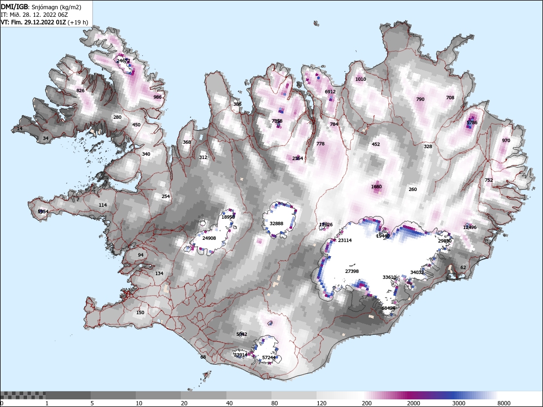Click the snow value 24672 in the Westfjords
This screenshot has width=543, height=407.
123,61
